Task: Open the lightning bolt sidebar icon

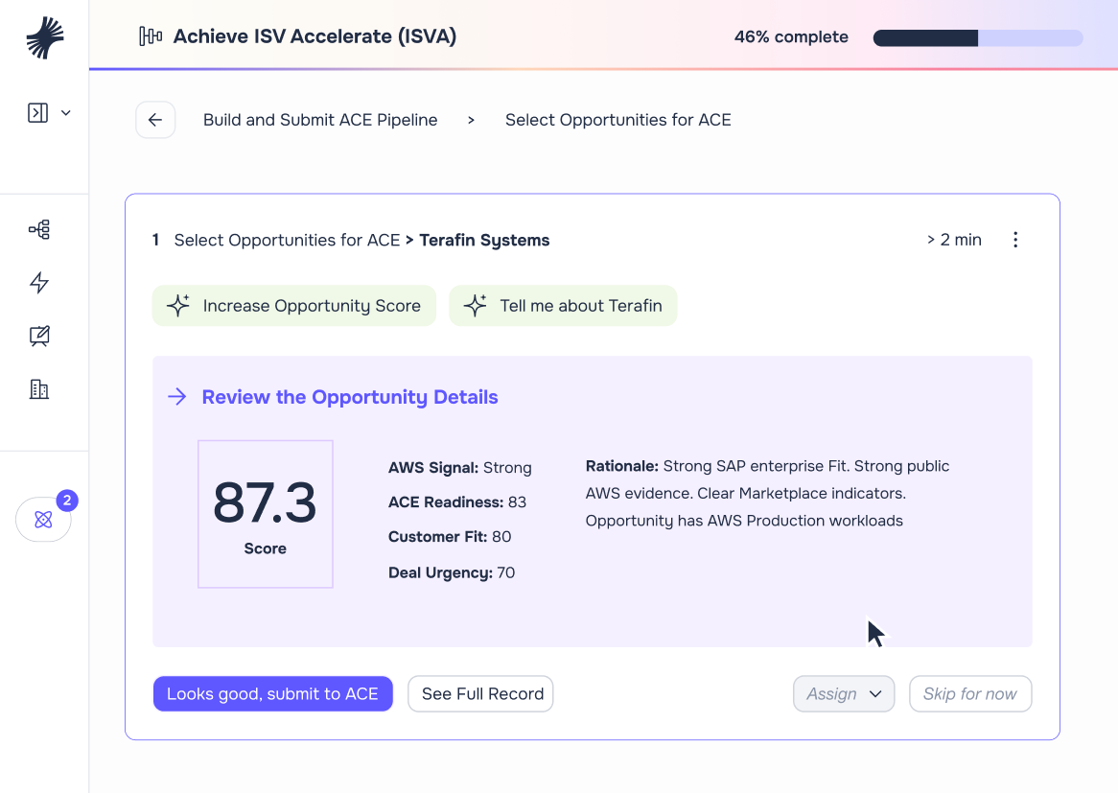Action: 39,283
